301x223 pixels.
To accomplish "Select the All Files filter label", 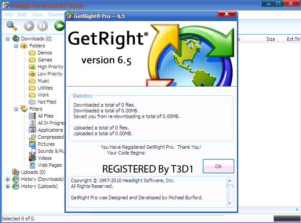I will [46, 116].
